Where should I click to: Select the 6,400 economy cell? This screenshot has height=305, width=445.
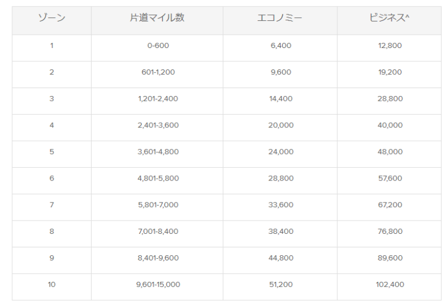pyautogui.click(x=281, y=46)
